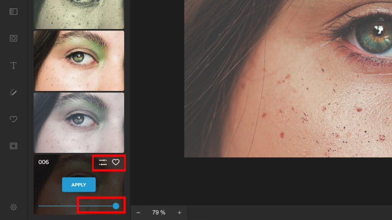Zoom out with the minus button

click(138, 213)
